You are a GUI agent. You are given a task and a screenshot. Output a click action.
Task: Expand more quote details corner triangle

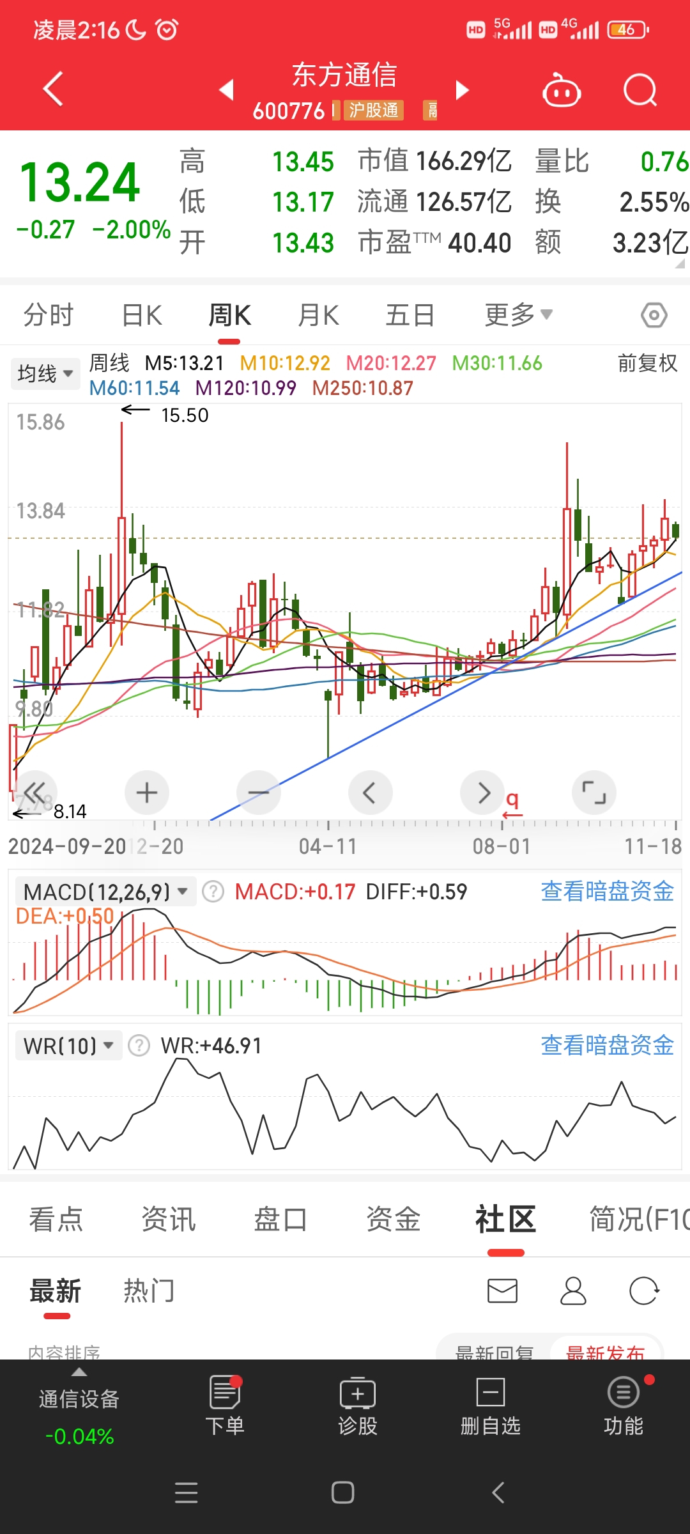coord(681,262)
